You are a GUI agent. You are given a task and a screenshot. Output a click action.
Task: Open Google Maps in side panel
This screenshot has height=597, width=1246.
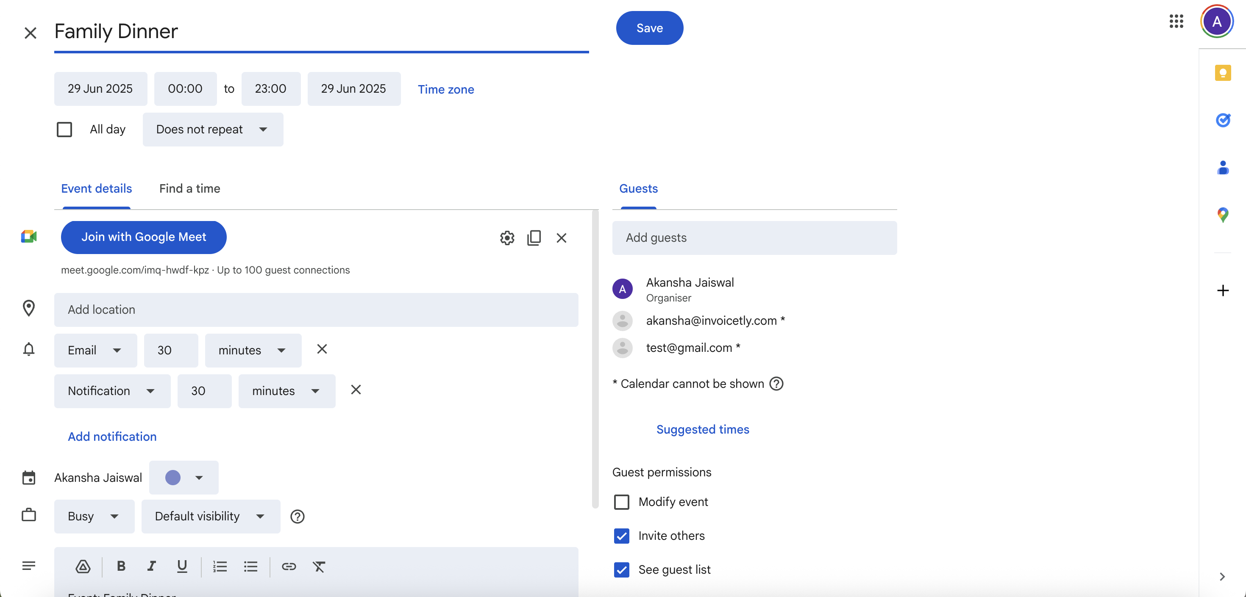[1223, 214]
